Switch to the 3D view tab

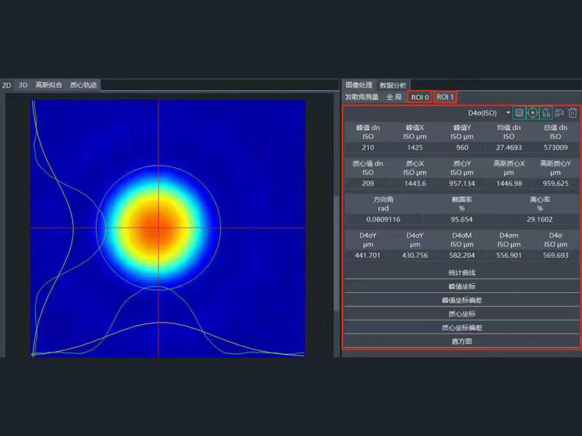tap(23, 85)
